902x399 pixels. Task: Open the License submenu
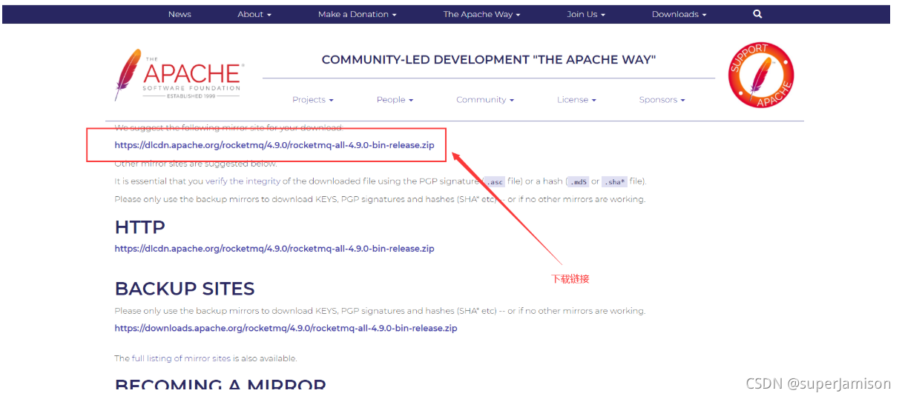coord(576,100)
